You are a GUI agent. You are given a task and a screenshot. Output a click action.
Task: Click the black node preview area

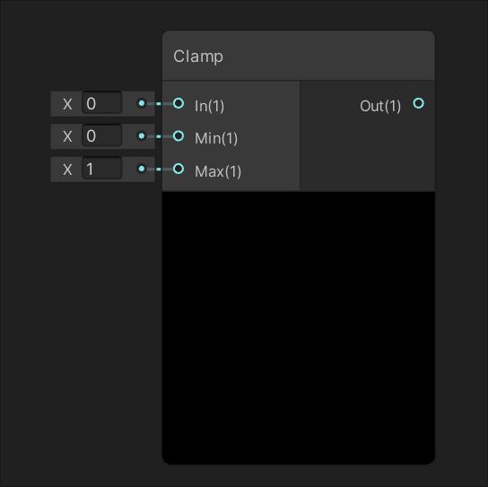(x=298, y=328)
